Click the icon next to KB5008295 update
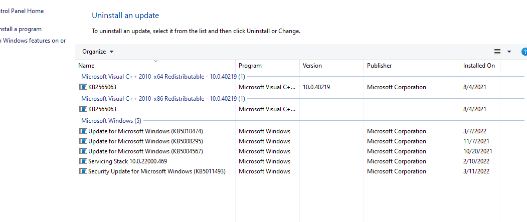The image size is (527, 222). 83,141
